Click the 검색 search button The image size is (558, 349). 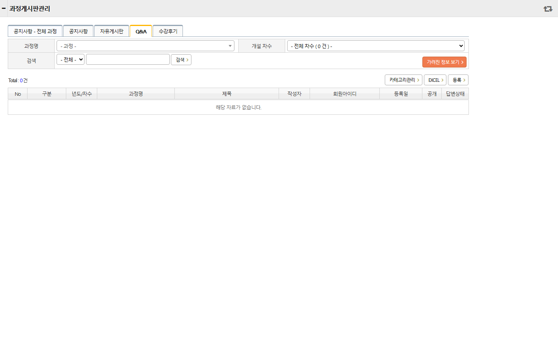click(x=181, y=60)
